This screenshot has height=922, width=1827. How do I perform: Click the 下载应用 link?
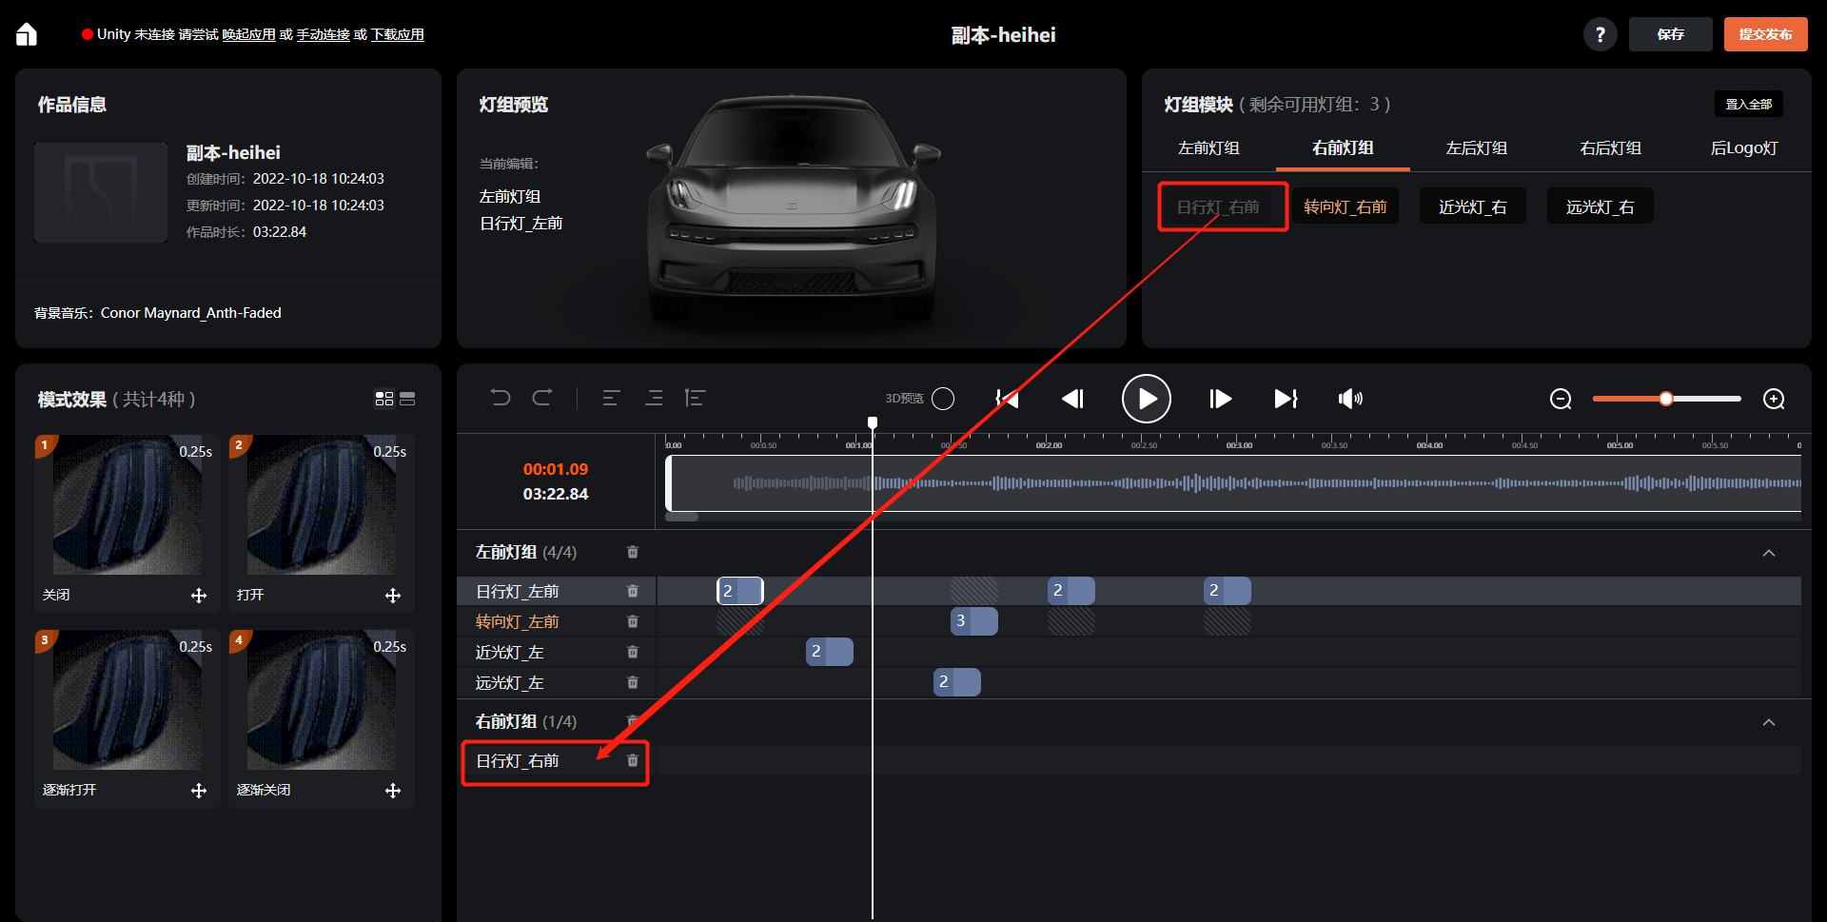(398, 34)
